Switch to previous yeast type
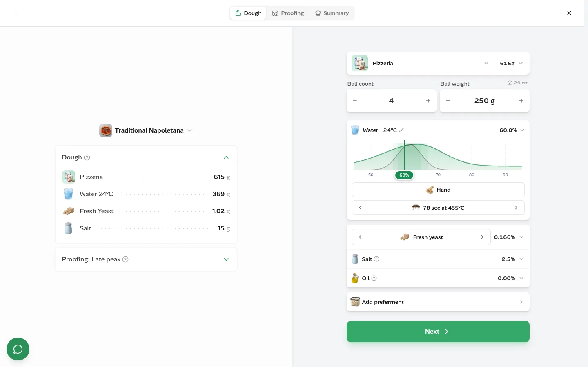The height and width of the screenshot is (367, 588). [x=360, y=237]
